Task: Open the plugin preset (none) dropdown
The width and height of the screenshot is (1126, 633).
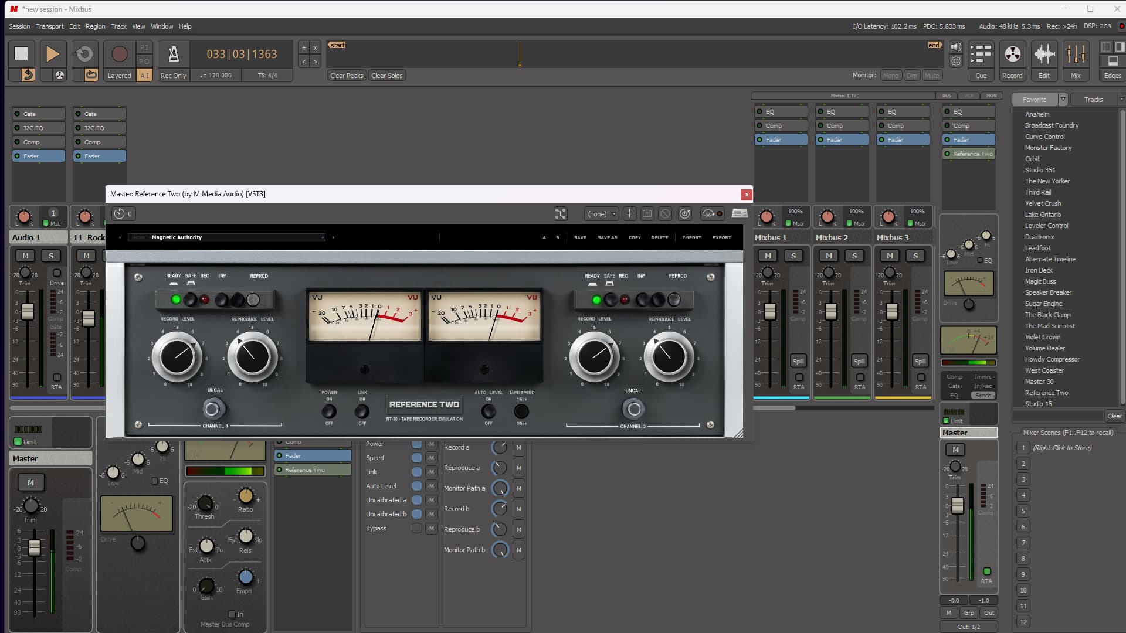Action: (601, 214)
